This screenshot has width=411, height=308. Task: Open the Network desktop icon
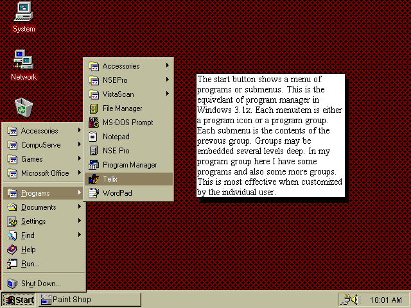tap(24, 61)
